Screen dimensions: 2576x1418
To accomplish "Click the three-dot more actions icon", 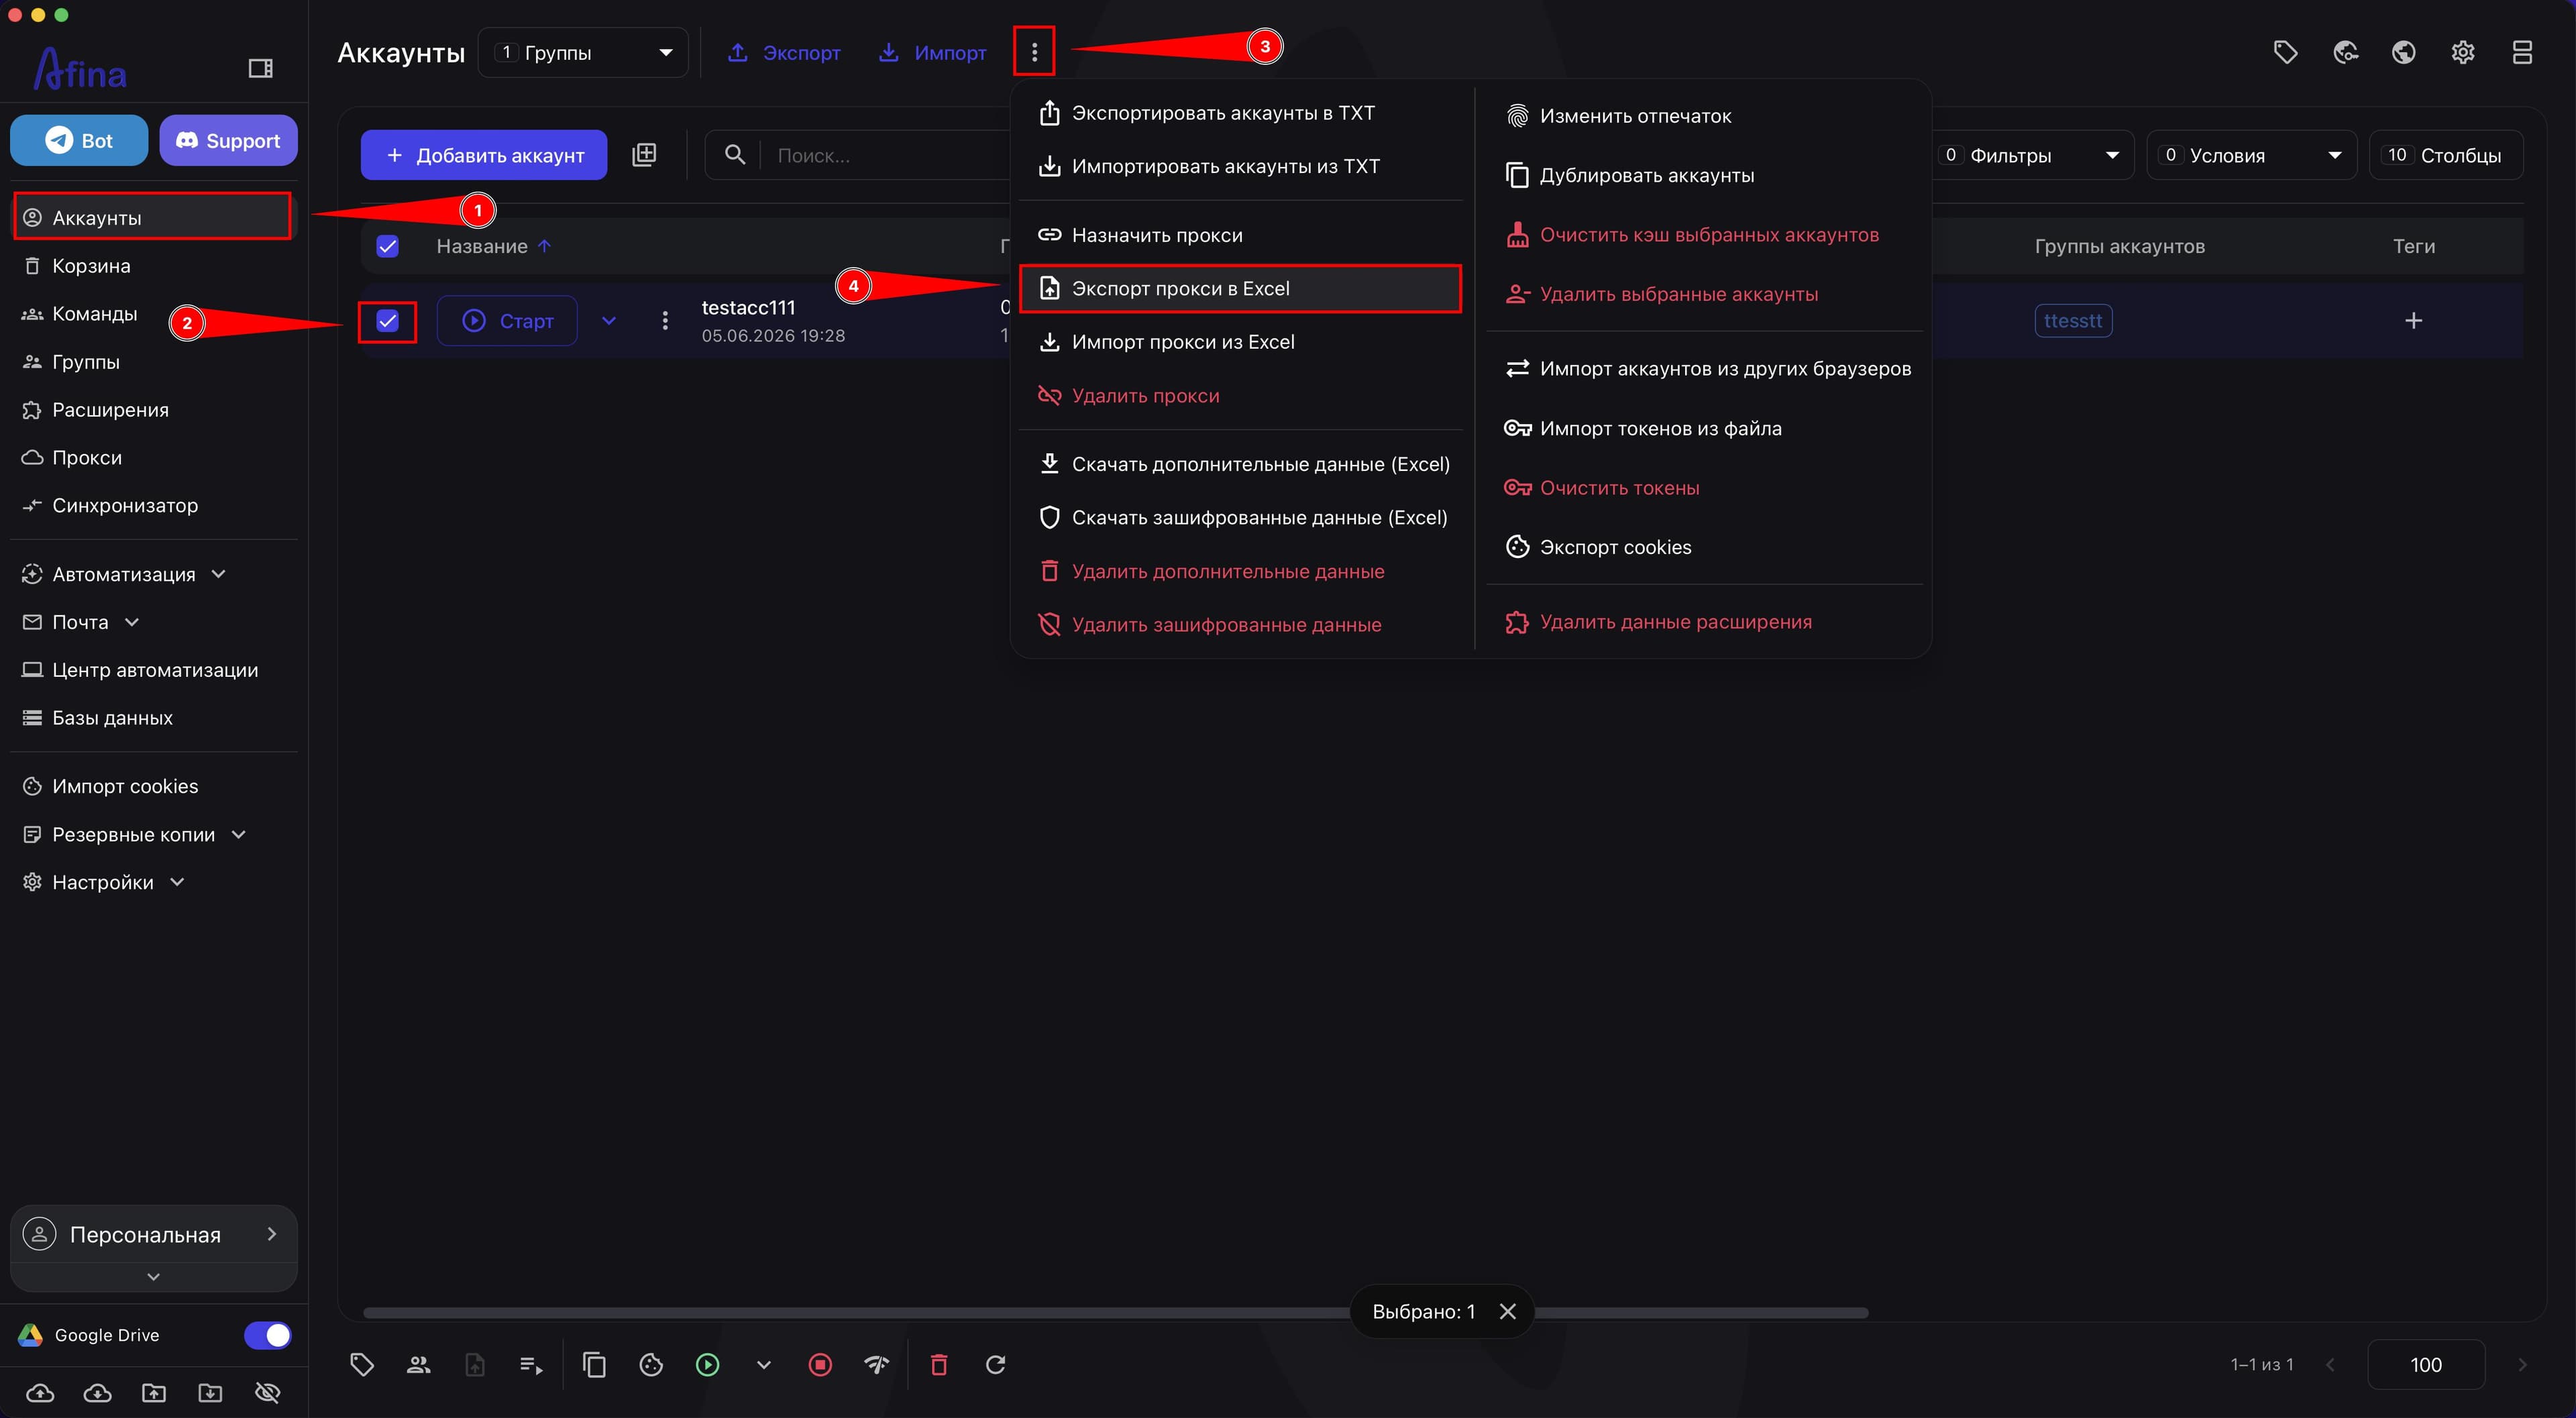I will (x=1034, y=52).
